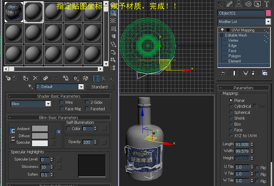Open the Blinn shader type dropdown
274x186 pixels.
(x=48, y=104)
